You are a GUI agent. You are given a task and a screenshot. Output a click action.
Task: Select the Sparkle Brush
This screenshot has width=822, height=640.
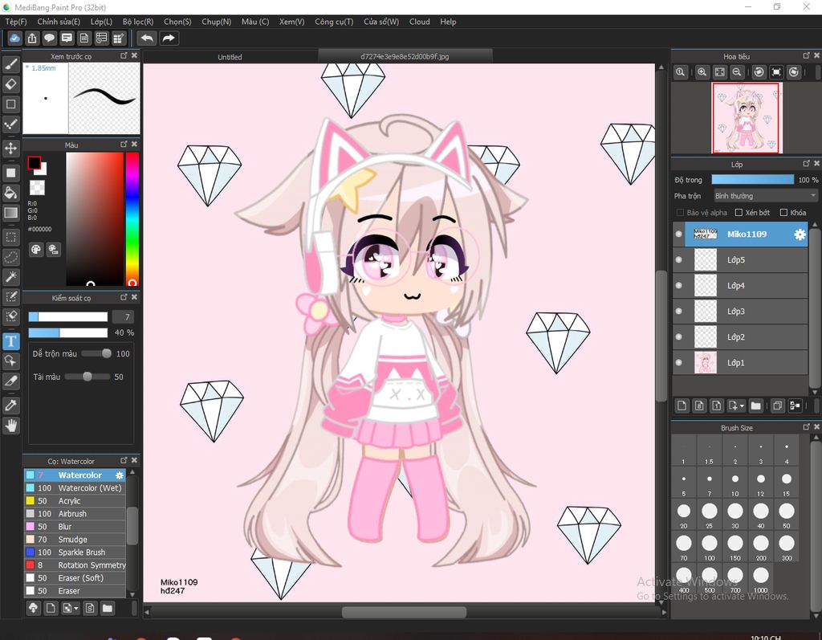click(75, 552)
